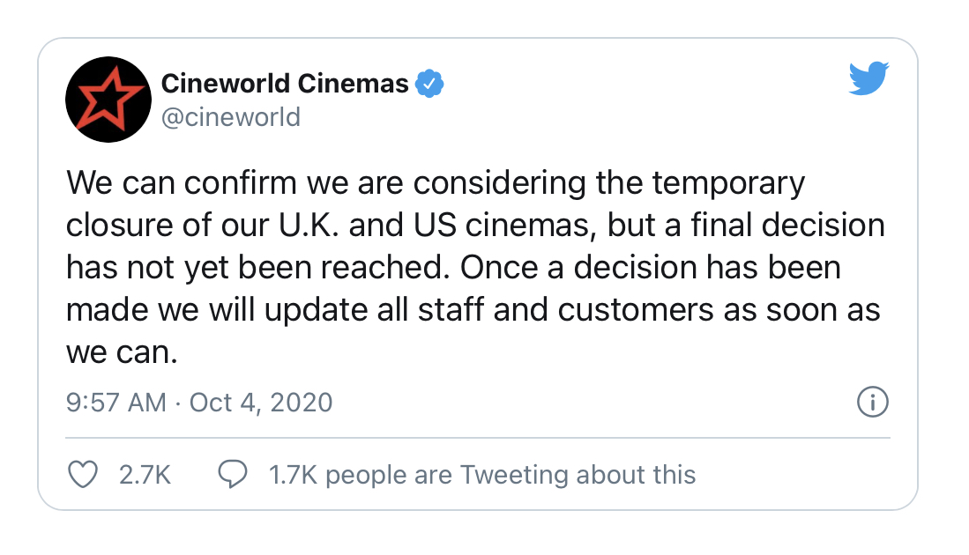Open the Cineworld Cinemas profile name

click(285, 84)
